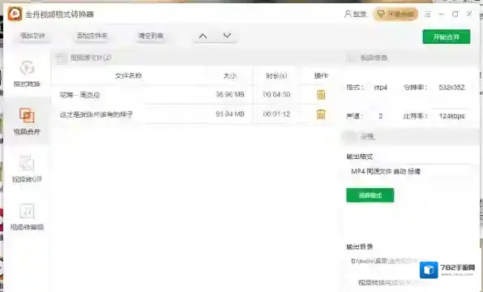The height and width of the screenshot is (292, 483).
Task: Move selected file up with up arrow
Action: [203, 36]
